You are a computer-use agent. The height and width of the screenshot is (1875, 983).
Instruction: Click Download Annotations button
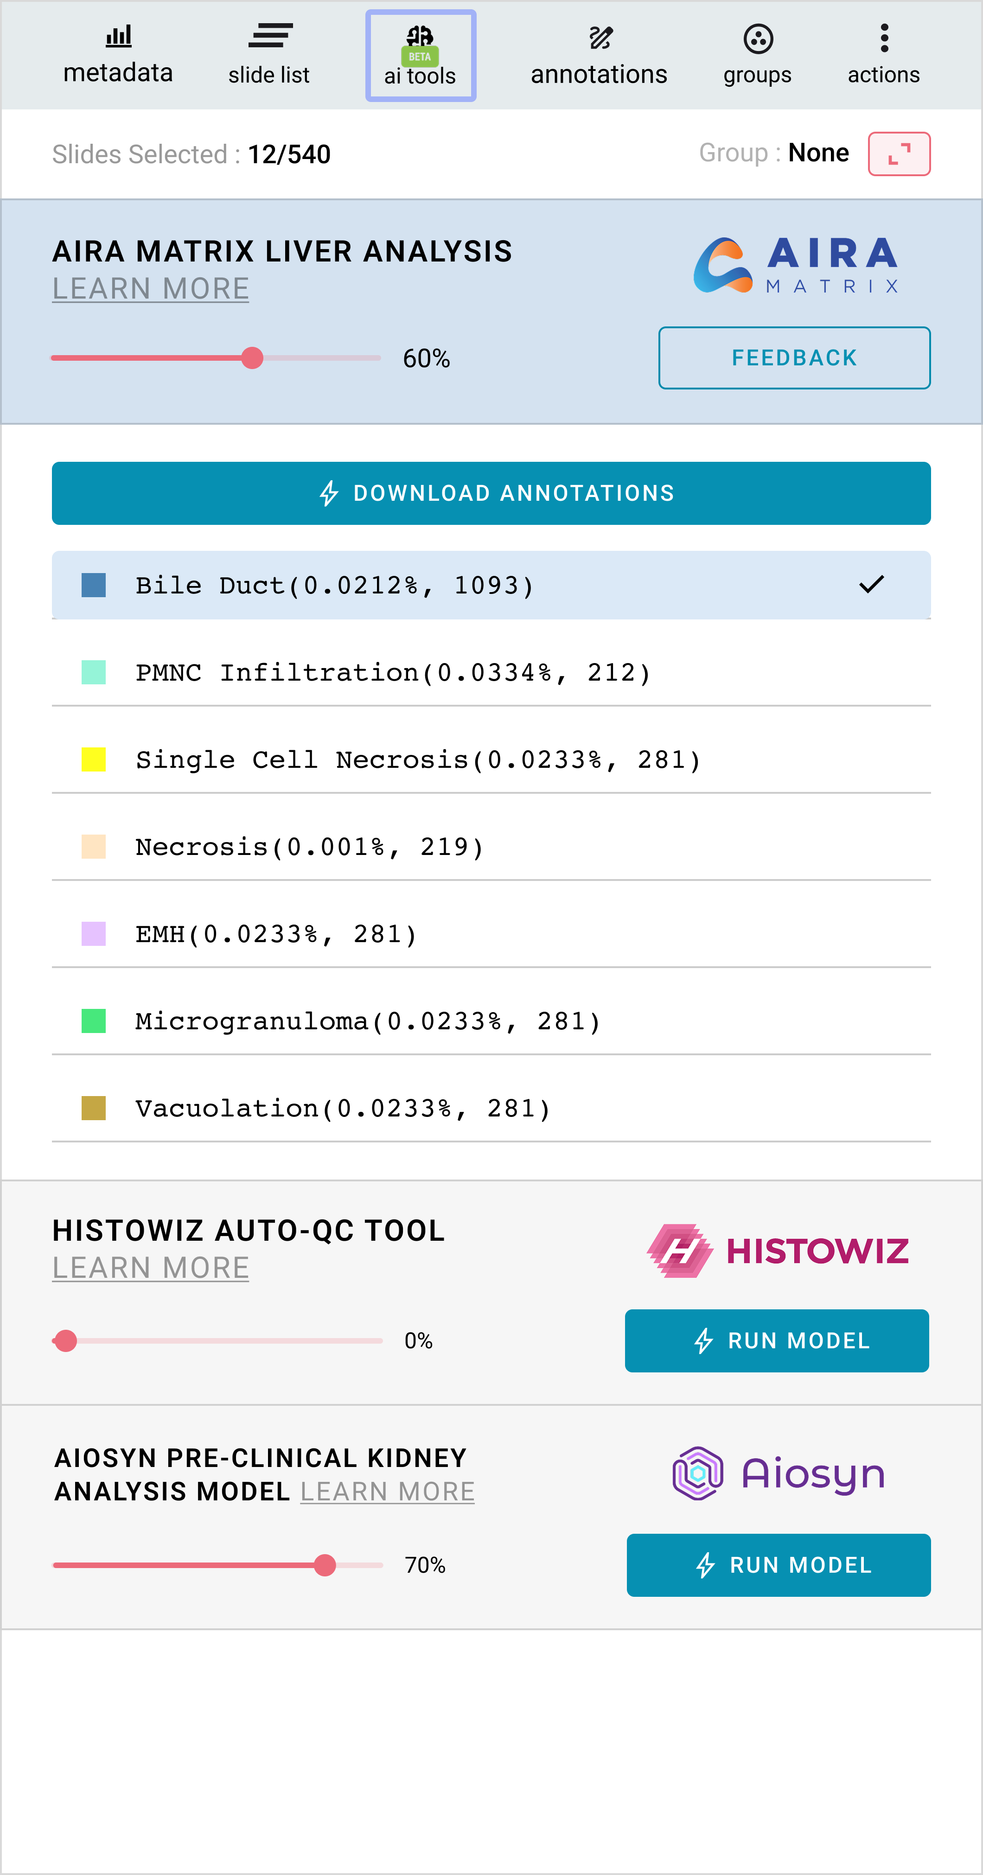point(491,493)
